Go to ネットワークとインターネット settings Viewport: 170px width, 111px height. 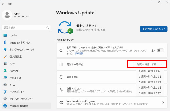pos(26,50)
